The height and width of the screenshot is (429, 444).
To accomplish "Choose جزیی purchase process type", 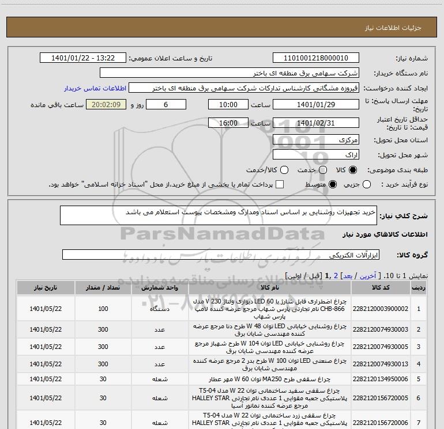I will tap(367, 185).
